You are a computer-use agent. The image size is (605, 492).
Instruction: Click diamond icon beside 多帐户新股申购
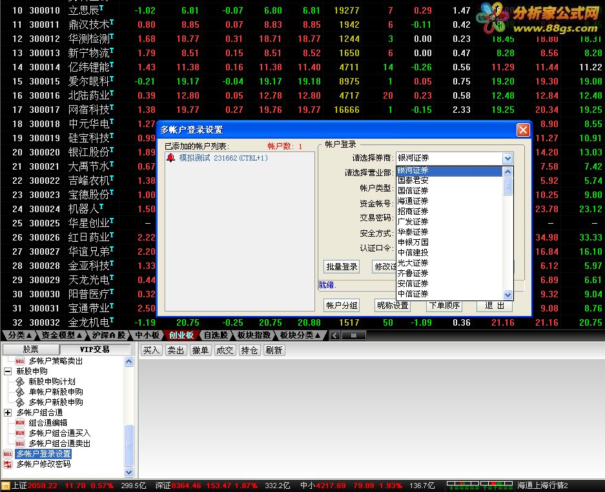[x=20, y=402]
